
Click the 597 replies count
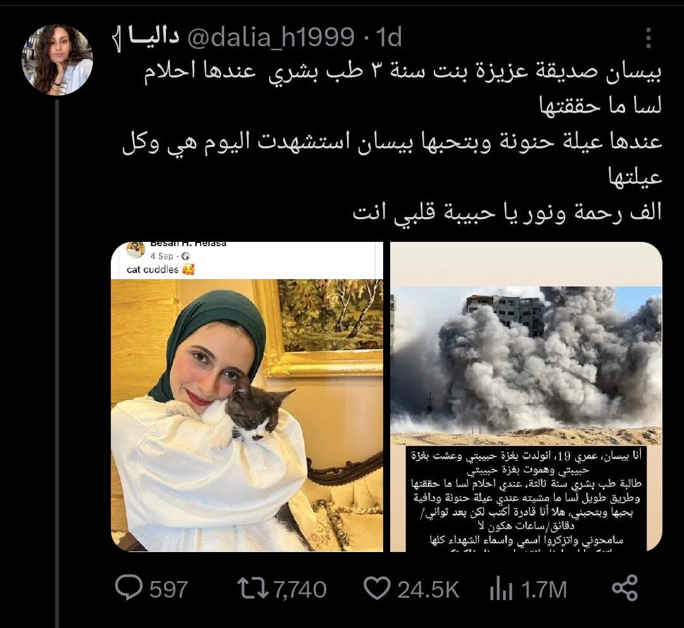click(168, 589)
